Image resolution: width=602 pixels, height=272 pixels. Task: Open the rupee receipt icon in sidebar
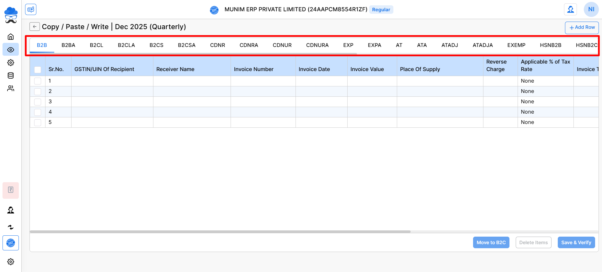(x=11, y=190)
